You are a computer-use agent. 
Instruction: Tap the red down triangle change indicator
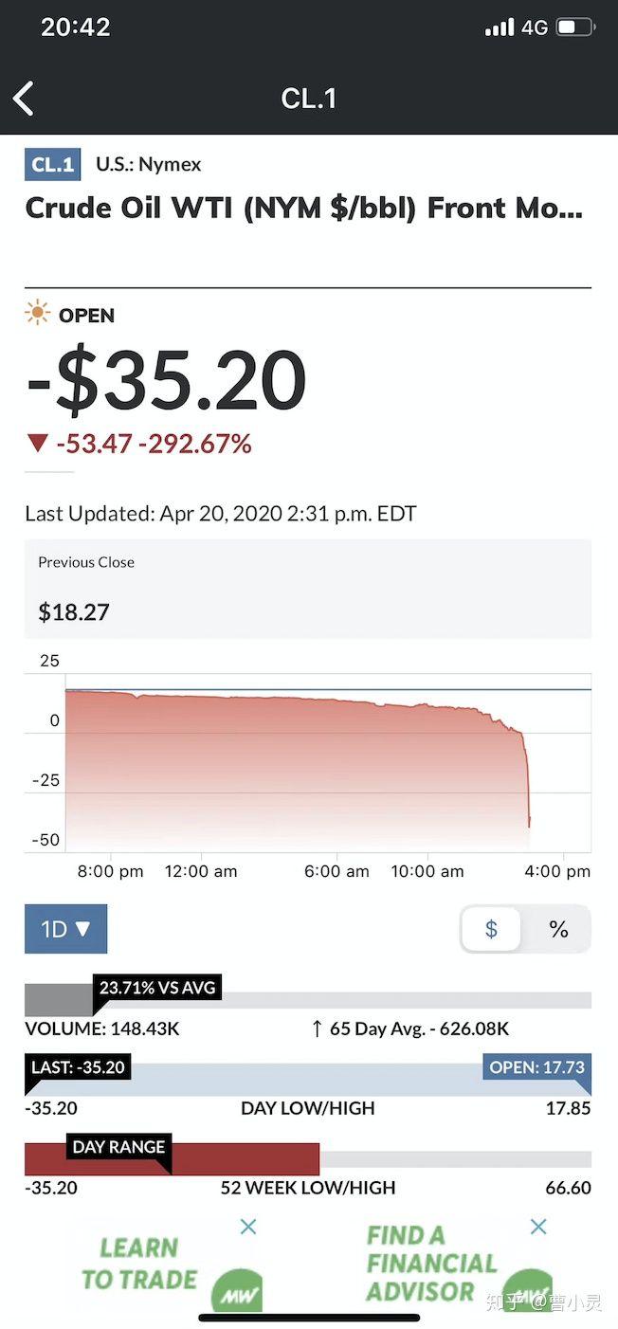(x=37, y=443)
